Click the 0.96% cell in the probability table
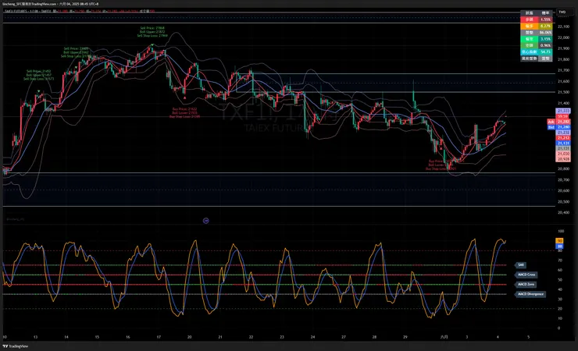Screen dimensions: 578x351 tap(545, 45)
